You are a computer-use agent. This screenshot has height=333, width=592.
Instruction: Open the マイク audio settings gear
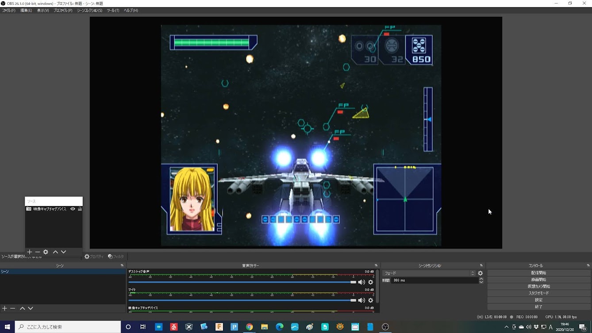point(371,300)
